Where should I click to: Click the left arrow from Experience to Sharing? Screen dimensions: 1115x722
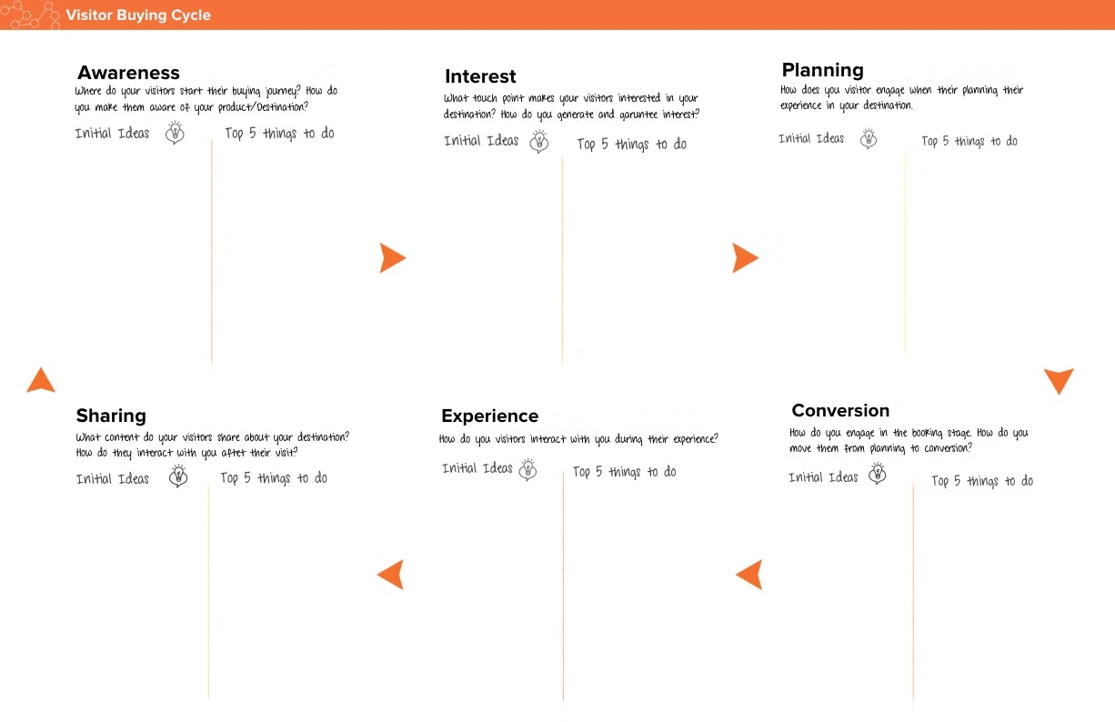tap(391, 575)
